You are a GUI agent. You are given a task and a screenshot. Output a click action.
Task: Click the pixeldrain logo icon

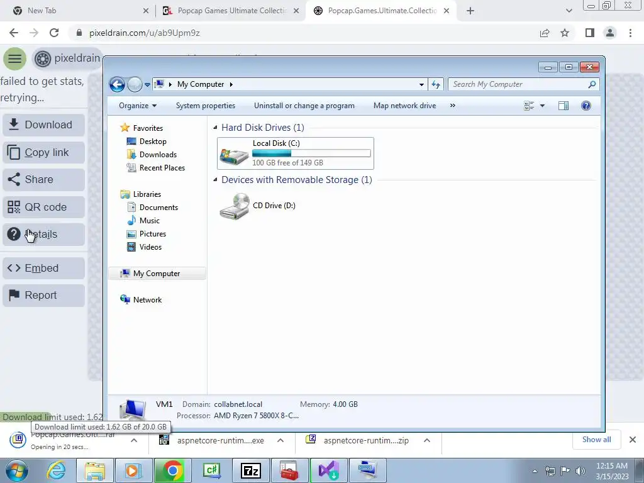(43, 58)
